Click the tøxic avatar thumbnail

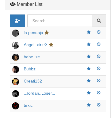pyautogui.click(x=16, y=106)
